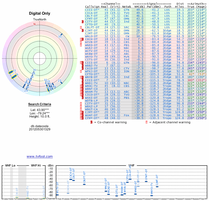Click the CBLFT-DT signal marker in the UHF chart
This screenshot has height=201, width=209.
pyautogui.click(x=84, y=184)
